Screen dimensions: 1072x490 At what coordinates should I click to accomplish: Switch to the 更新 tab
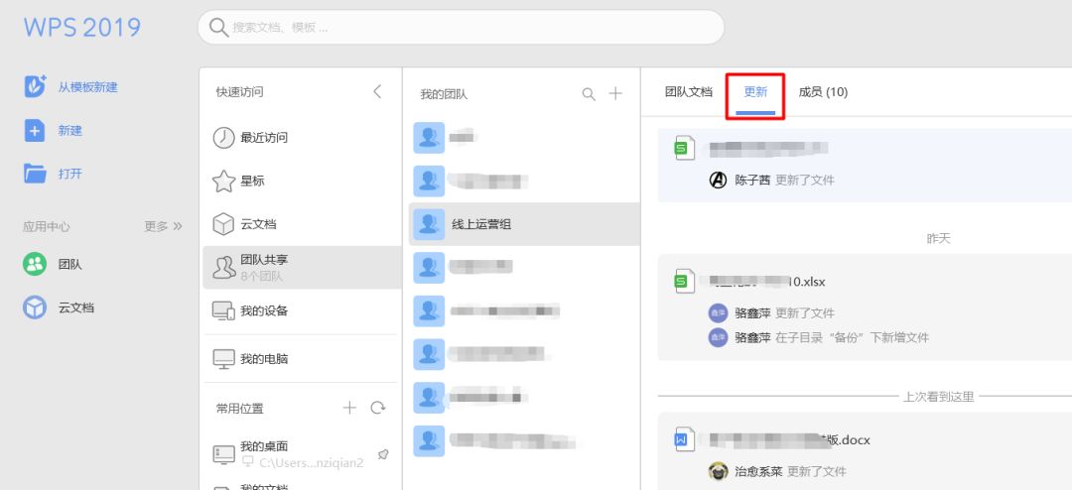(755, 91)
